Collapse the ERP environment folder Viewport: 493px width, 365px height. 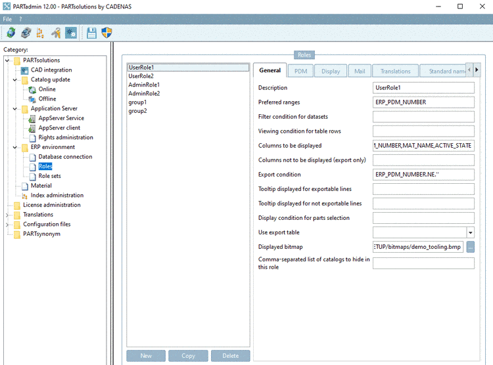point(14,147)
